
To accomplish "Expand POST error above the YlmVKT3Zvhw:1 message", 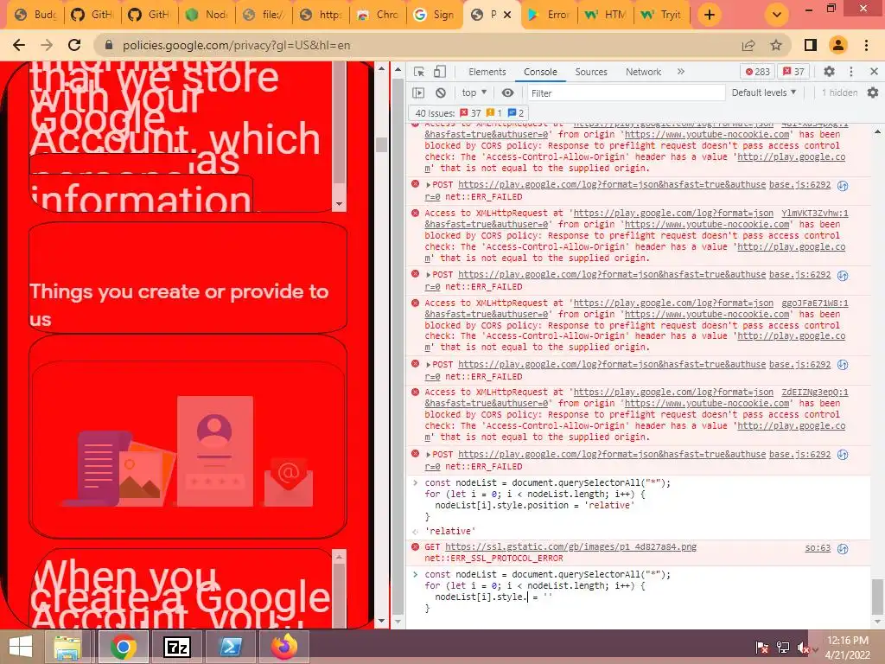I will 429,185.
